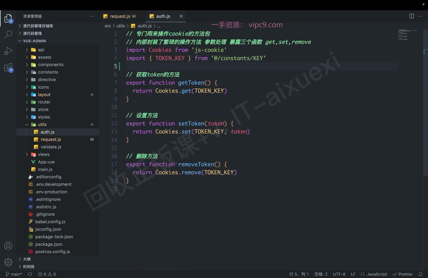This screenshot has width=428, height=278.
Task: Open main.js file in explorer
Action: (58, 169)
